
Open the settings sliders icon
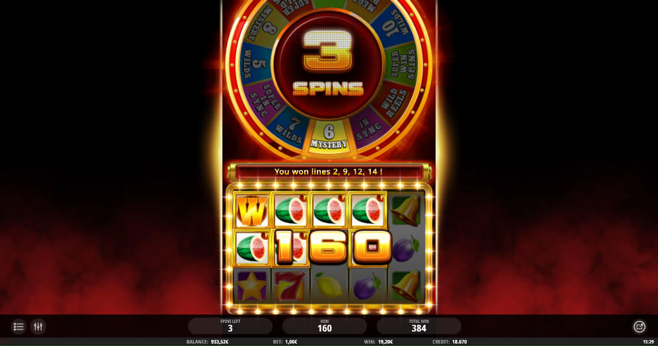pos(38,326)
